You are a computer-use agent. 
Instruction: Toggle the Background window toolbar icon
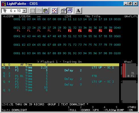(x=70, y=11)
